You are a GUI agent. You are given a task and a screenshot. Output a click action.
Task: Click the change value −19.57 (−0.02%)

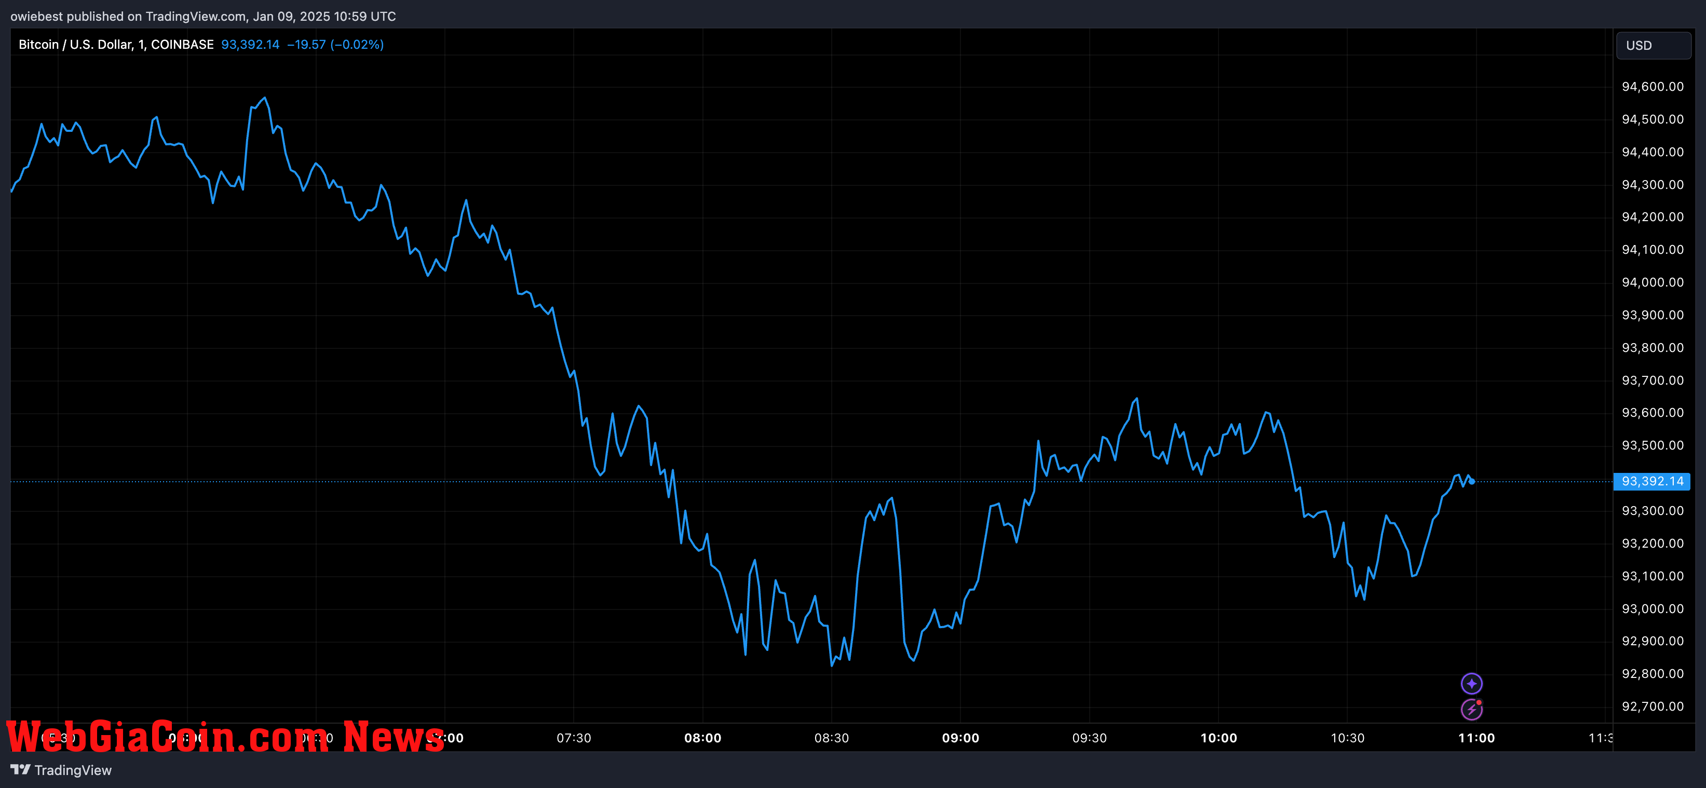point(335,44)
